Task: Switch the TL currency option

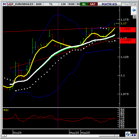Action: click(51, 4)
